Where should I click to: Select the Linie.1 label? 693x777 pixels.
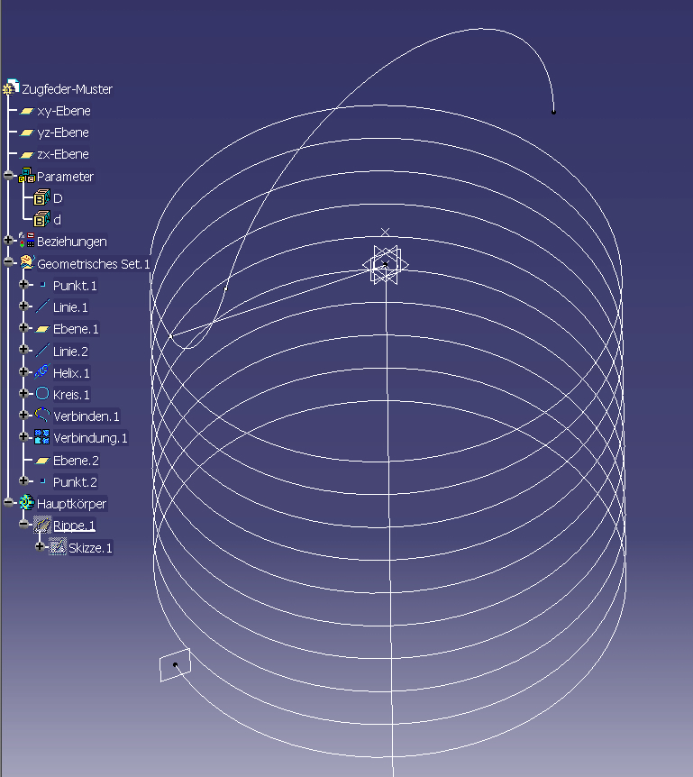(70, 307)
